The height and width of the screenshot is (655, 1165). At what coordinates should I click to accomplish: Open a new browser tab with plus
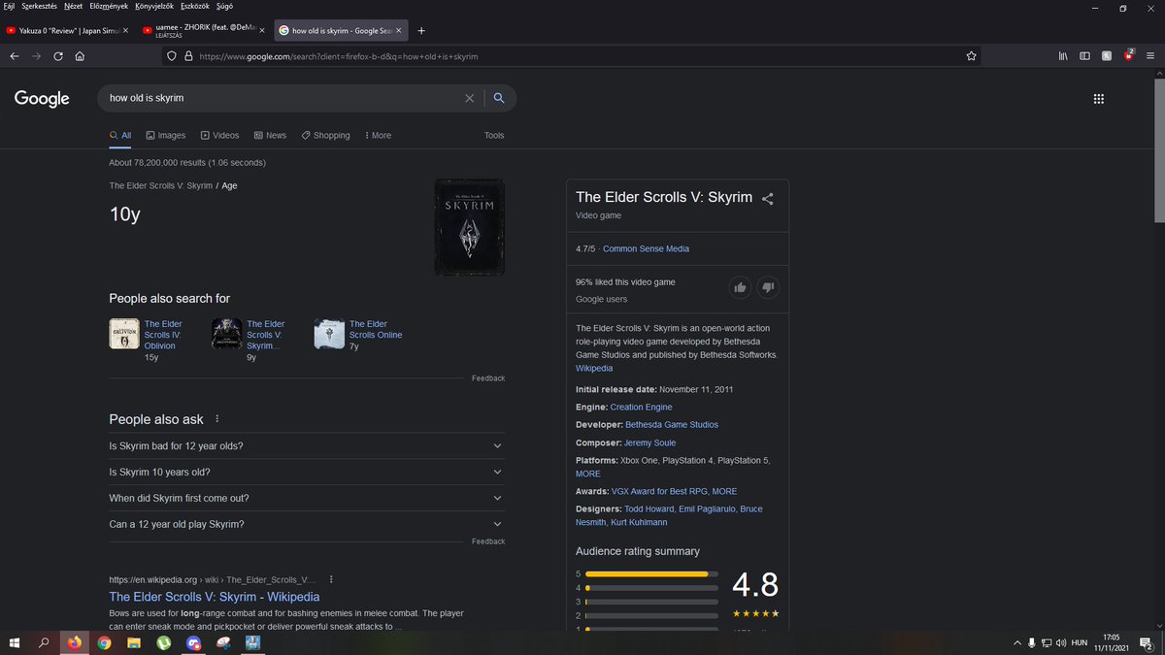[421, 30]
